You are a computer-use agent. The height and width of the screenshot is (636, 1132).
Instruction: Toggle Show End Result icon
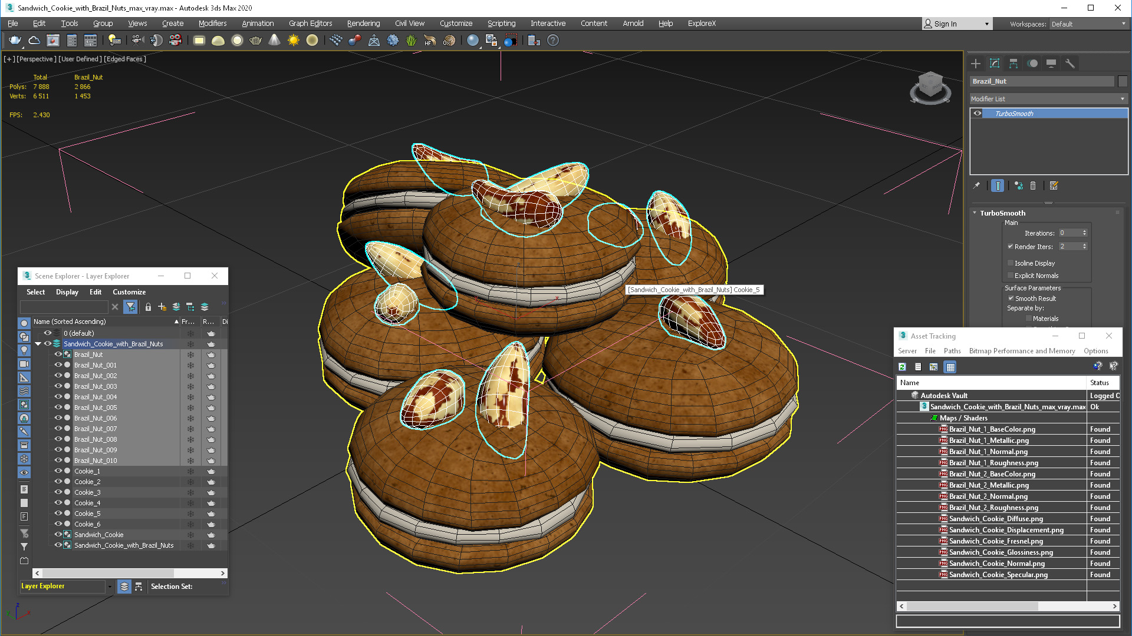pos(998,185)
